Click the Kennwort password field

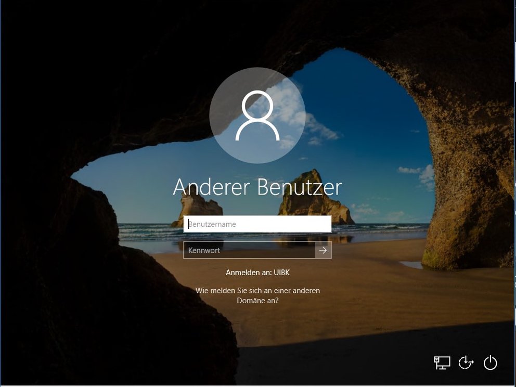(250, 250)
